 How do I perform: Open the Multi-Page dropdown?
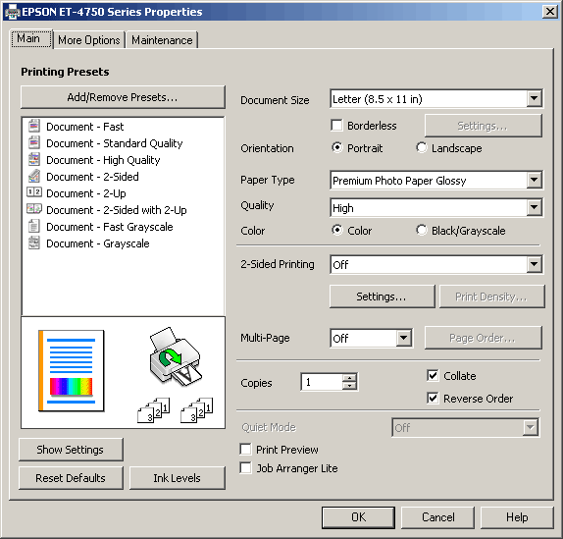pyautogui.click(x=404, y=338)
